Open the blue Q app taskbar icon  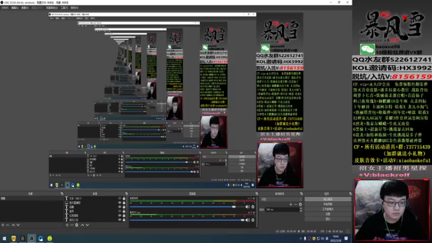[41, 239]
